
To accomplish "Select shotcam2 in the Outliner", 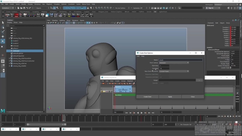I will coord(16,51).
